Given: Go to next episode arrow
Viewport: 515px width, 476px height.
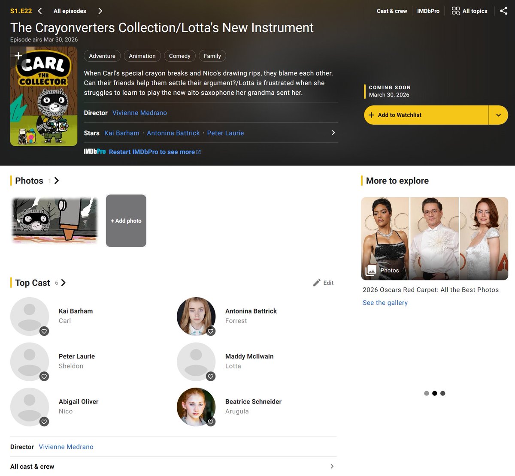Looking at the screenshot, I should tap(100, 11).
